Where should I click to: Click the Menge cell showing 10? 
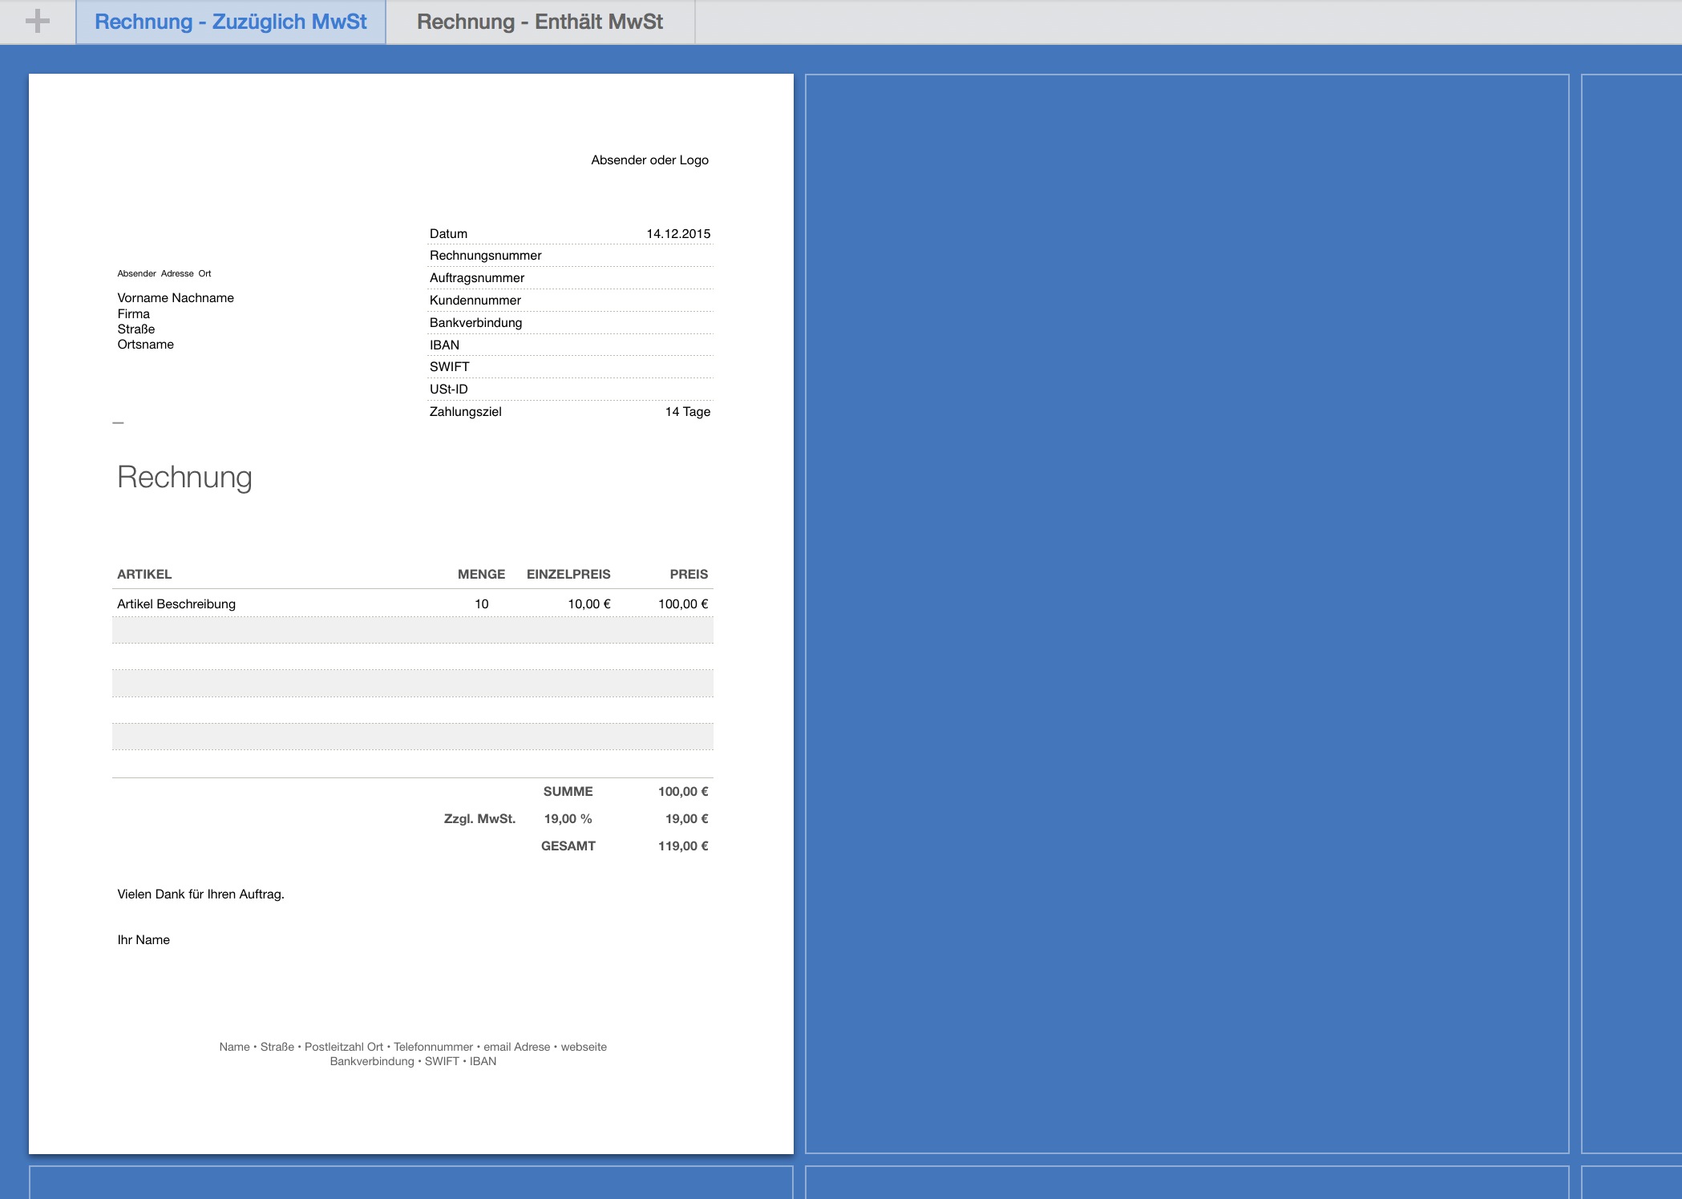click(481, 604)
